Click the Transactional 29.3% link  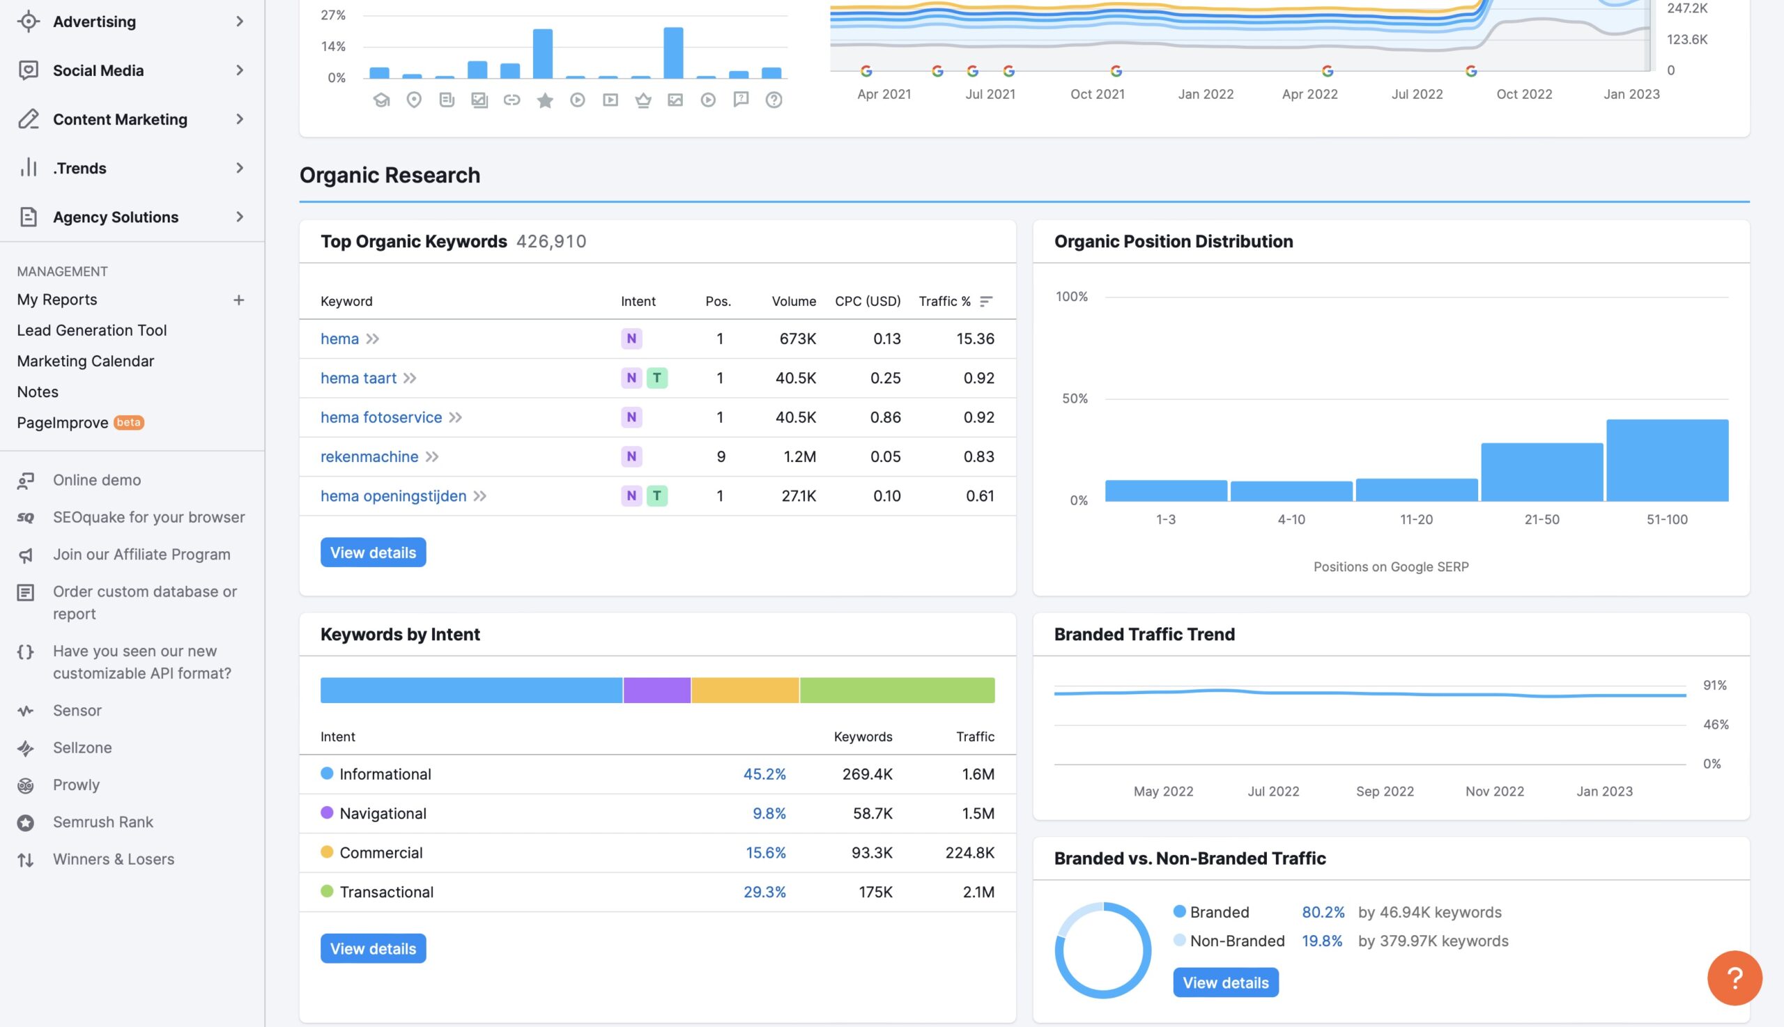coord(764,893)
